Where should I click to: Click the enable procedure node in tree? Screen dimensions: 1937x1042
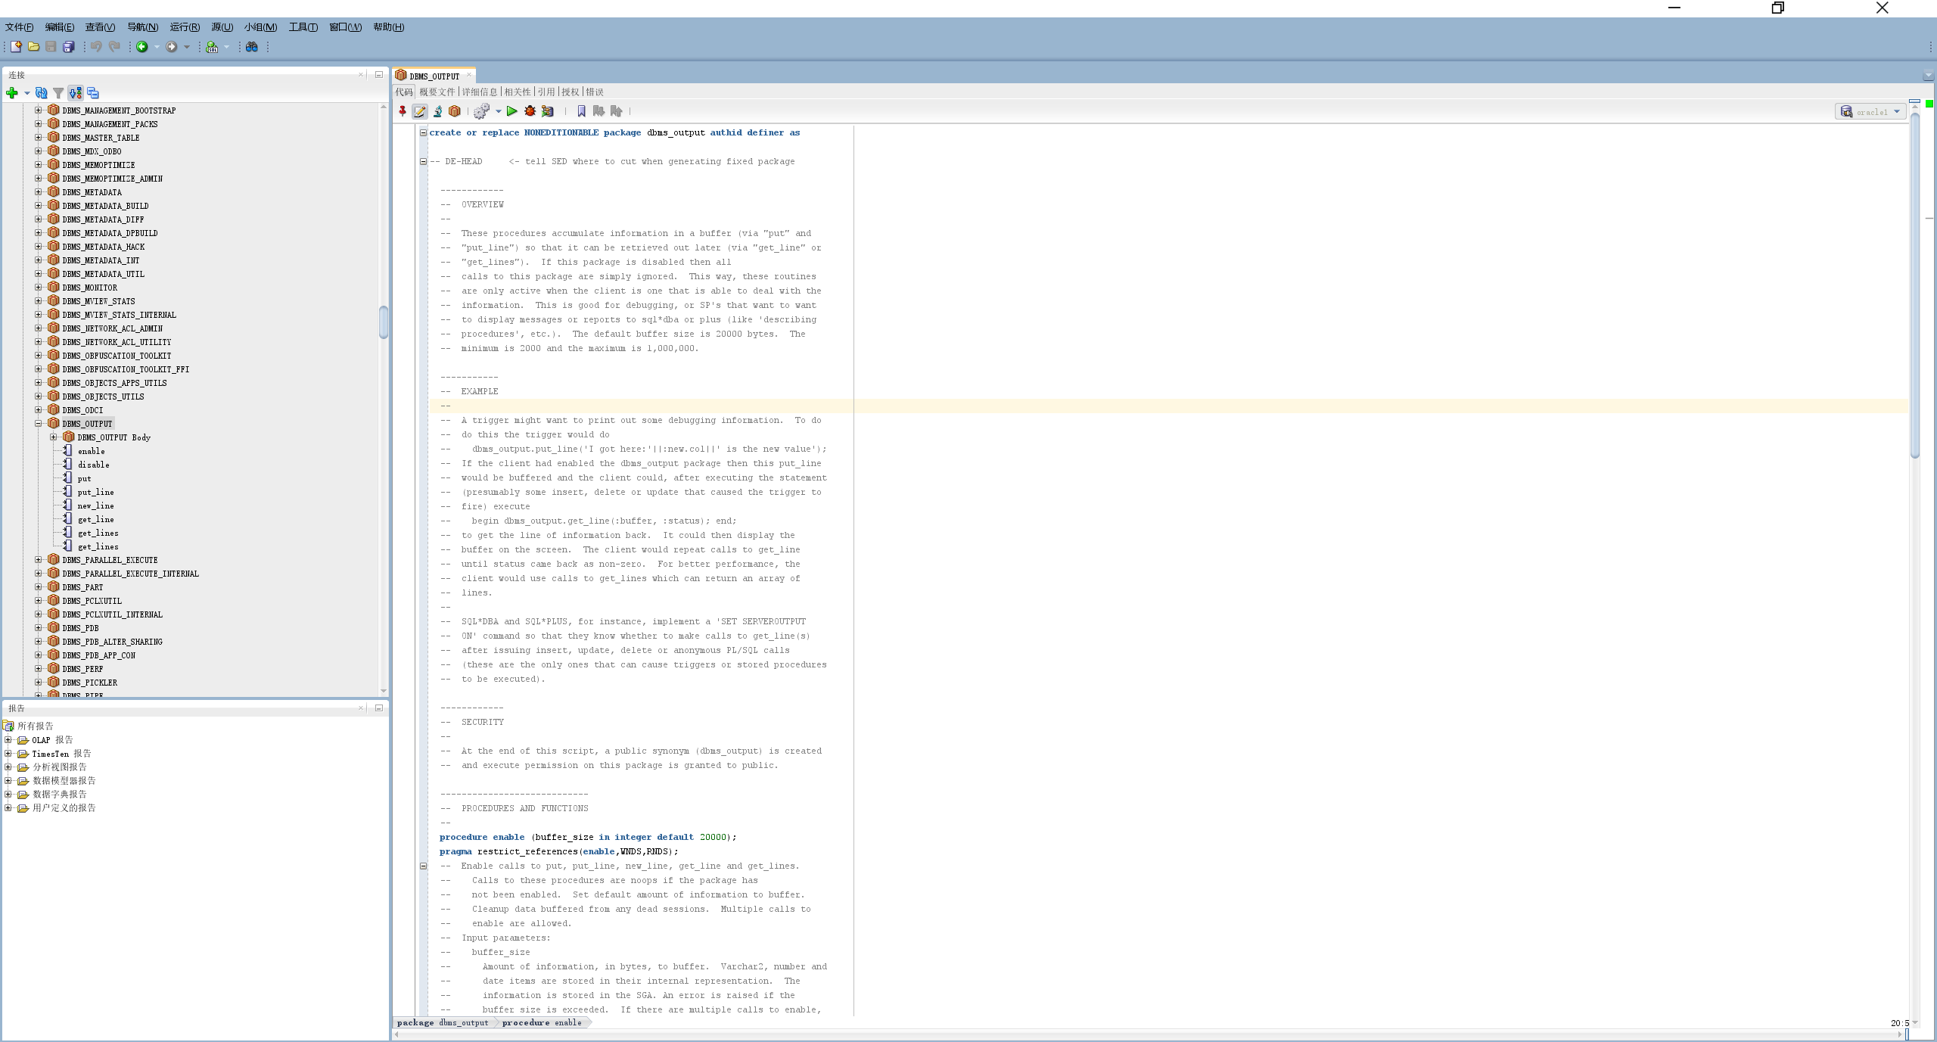pos(91,451)
